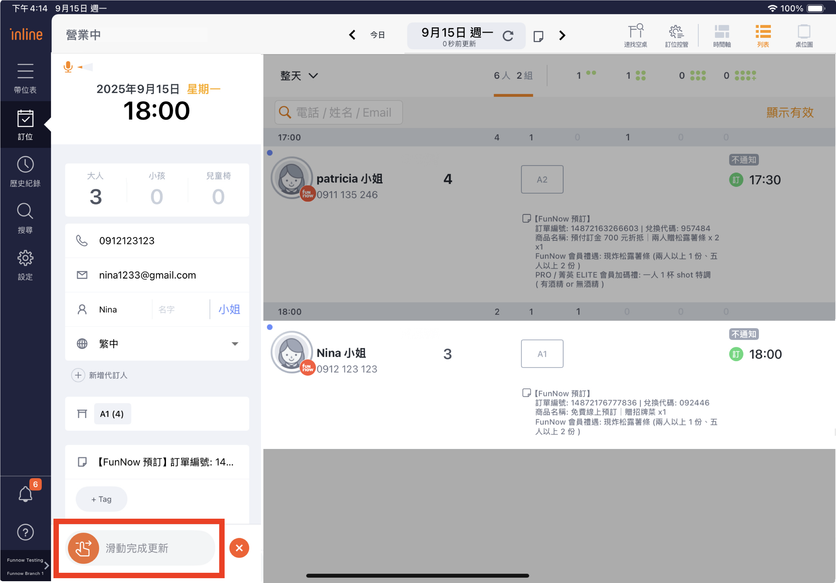Expand the 整天 time range dropdown
Screen dimensions: 836x583
coord(298,75)
